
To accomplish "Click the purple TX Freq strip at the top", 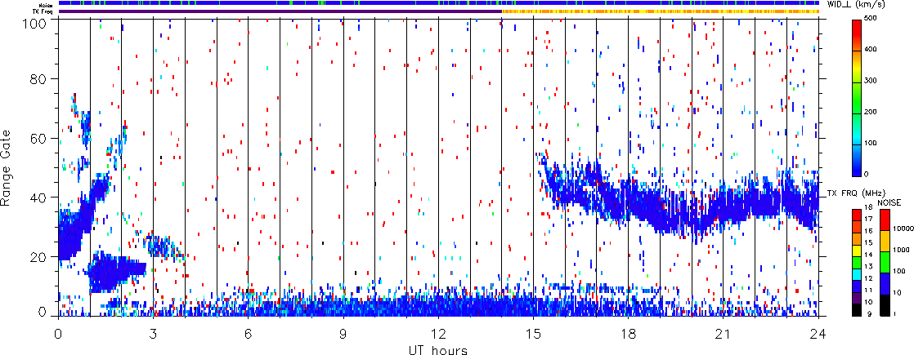I will [280, 11].
